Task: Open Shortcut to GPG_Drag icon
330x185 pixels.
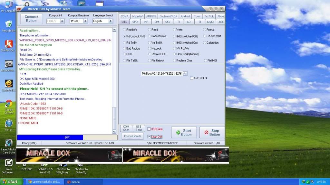Action: tap(63, 169)
